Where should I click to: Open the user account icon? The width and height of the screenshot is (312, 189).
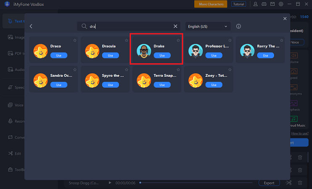pyautogui.click(x=256, y=4)
